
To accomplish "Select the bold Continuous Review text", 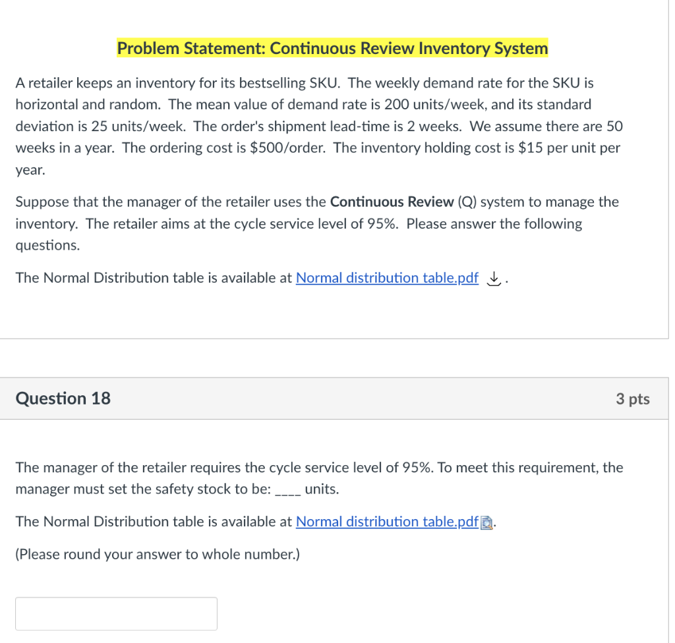I will [x=391, y=202].
